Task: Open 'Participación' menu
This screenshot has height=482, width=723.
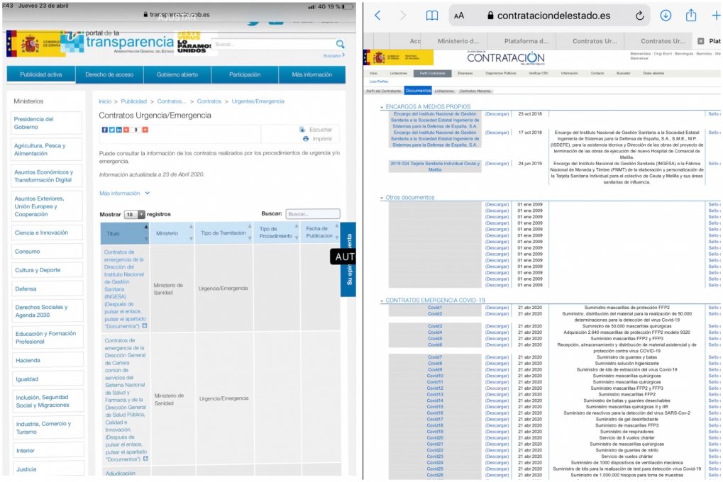Action: point(245,74)
